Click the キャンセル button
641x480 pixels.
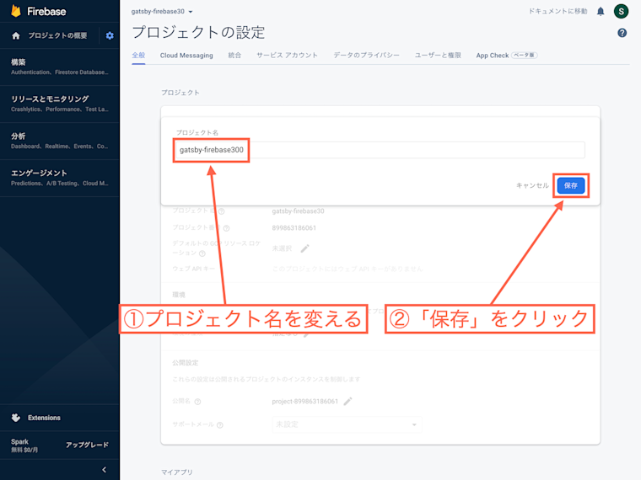[x=532, y=185]
